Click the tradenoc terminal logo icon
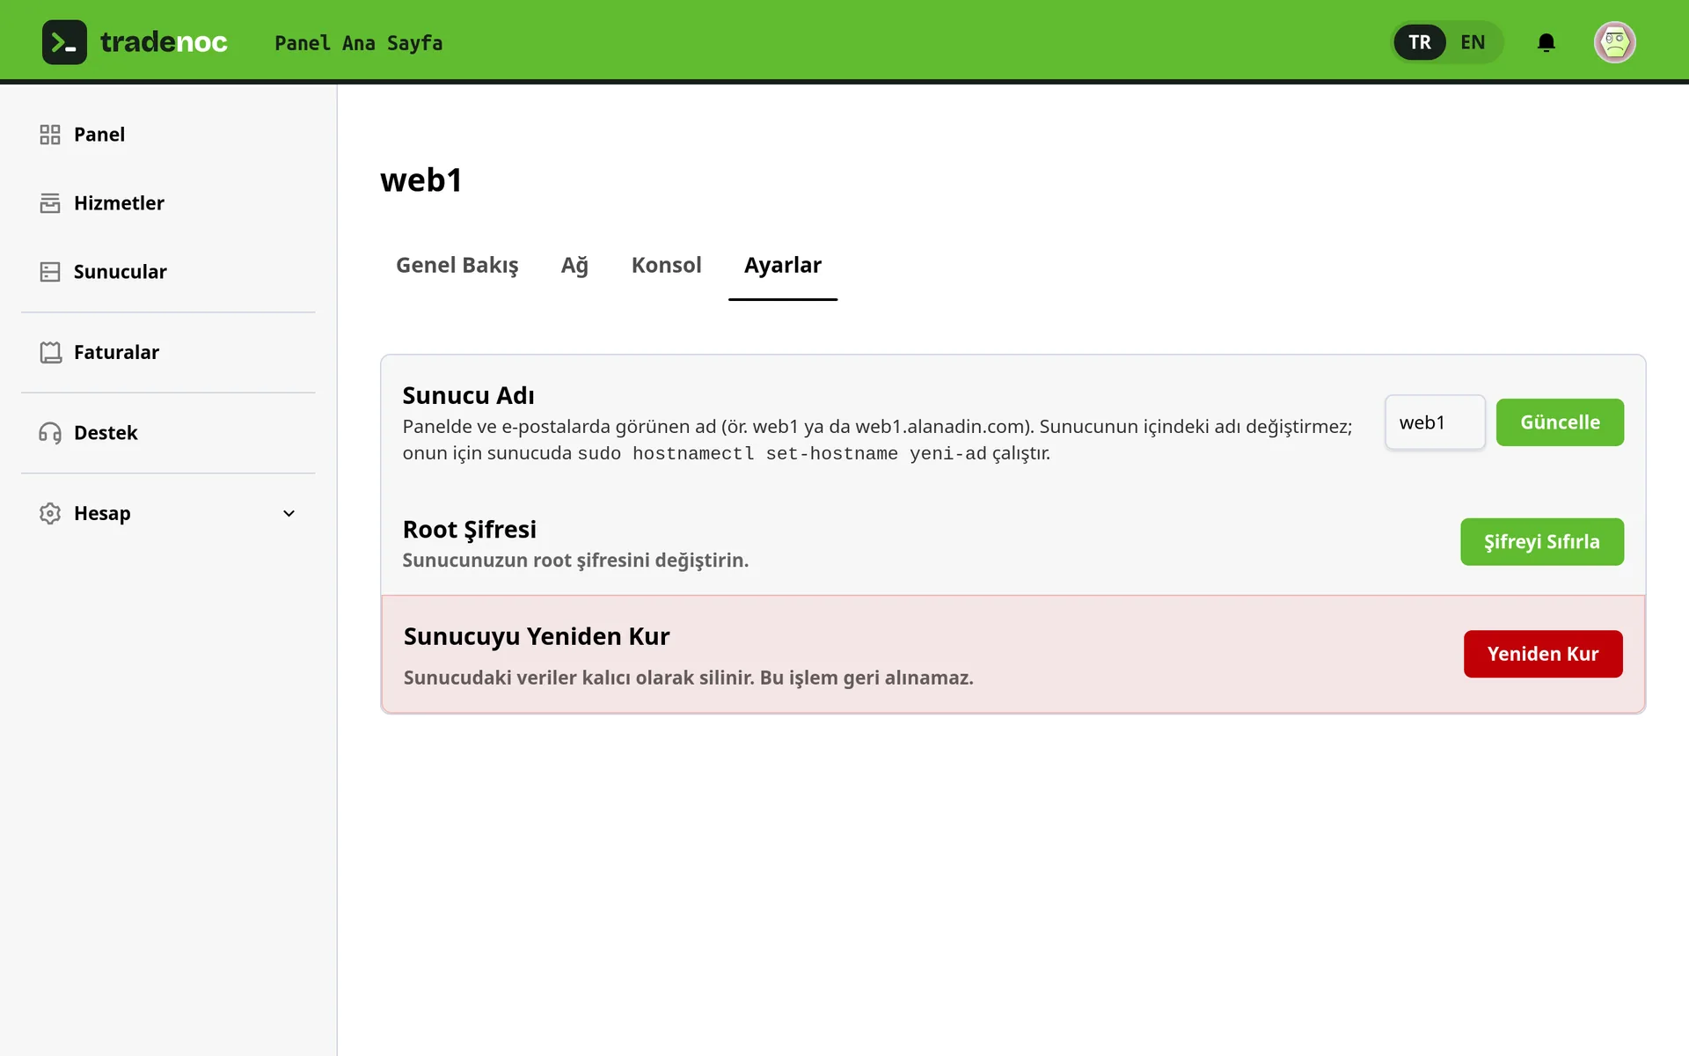The image size is (1689, 1056). pos(64,42)
